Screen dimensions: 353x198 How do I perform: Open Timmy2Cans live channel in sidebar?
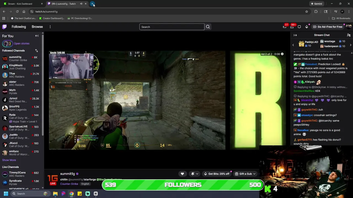[21, 174]
